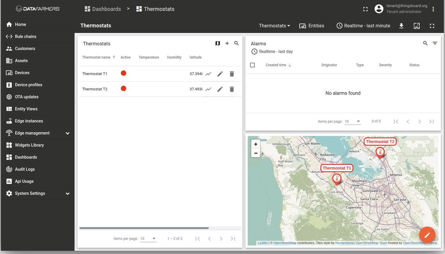Open Home in the sidebar
This screenshot has height=254, width=445.
point(37,24)
